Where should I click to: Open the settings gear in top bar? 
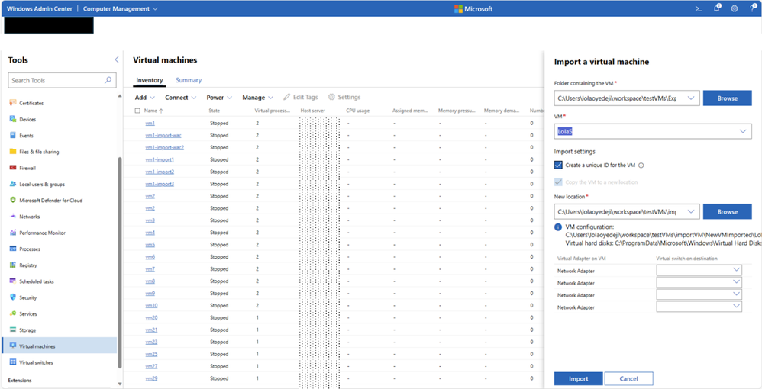pyautogui.click(x=735, y=8)
